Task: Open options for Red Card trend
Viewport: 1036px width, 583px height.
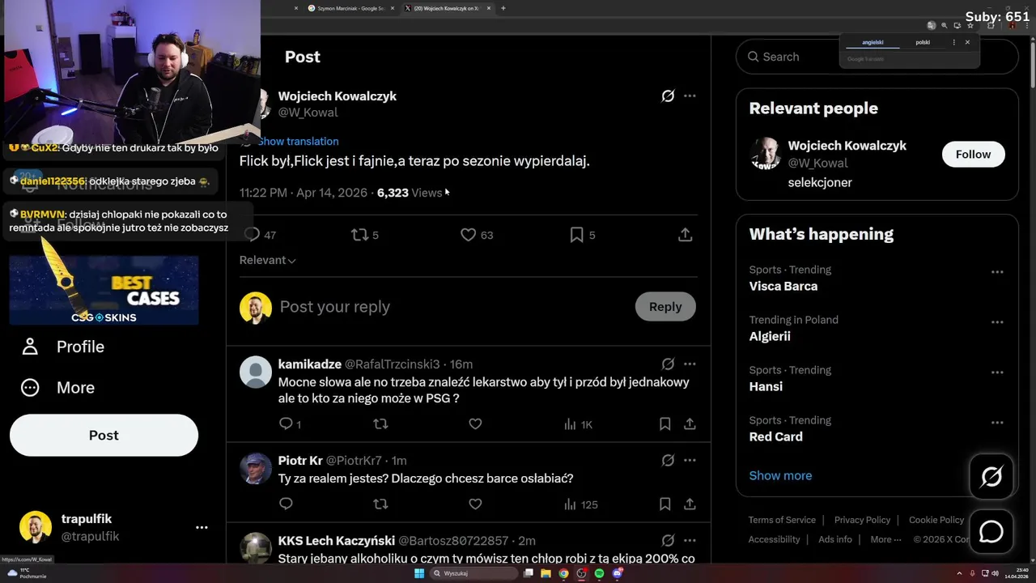Action: tap(997, 423)
